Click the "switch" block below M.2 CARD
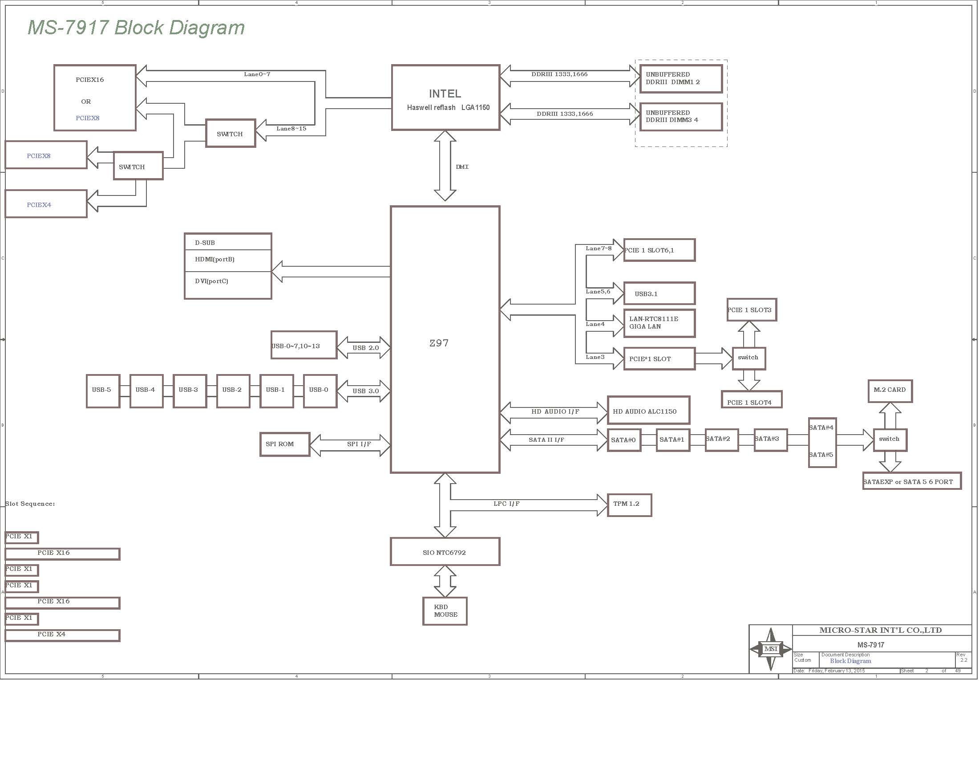The height and width of the screenshot is (757, 979). coord(890,440)
